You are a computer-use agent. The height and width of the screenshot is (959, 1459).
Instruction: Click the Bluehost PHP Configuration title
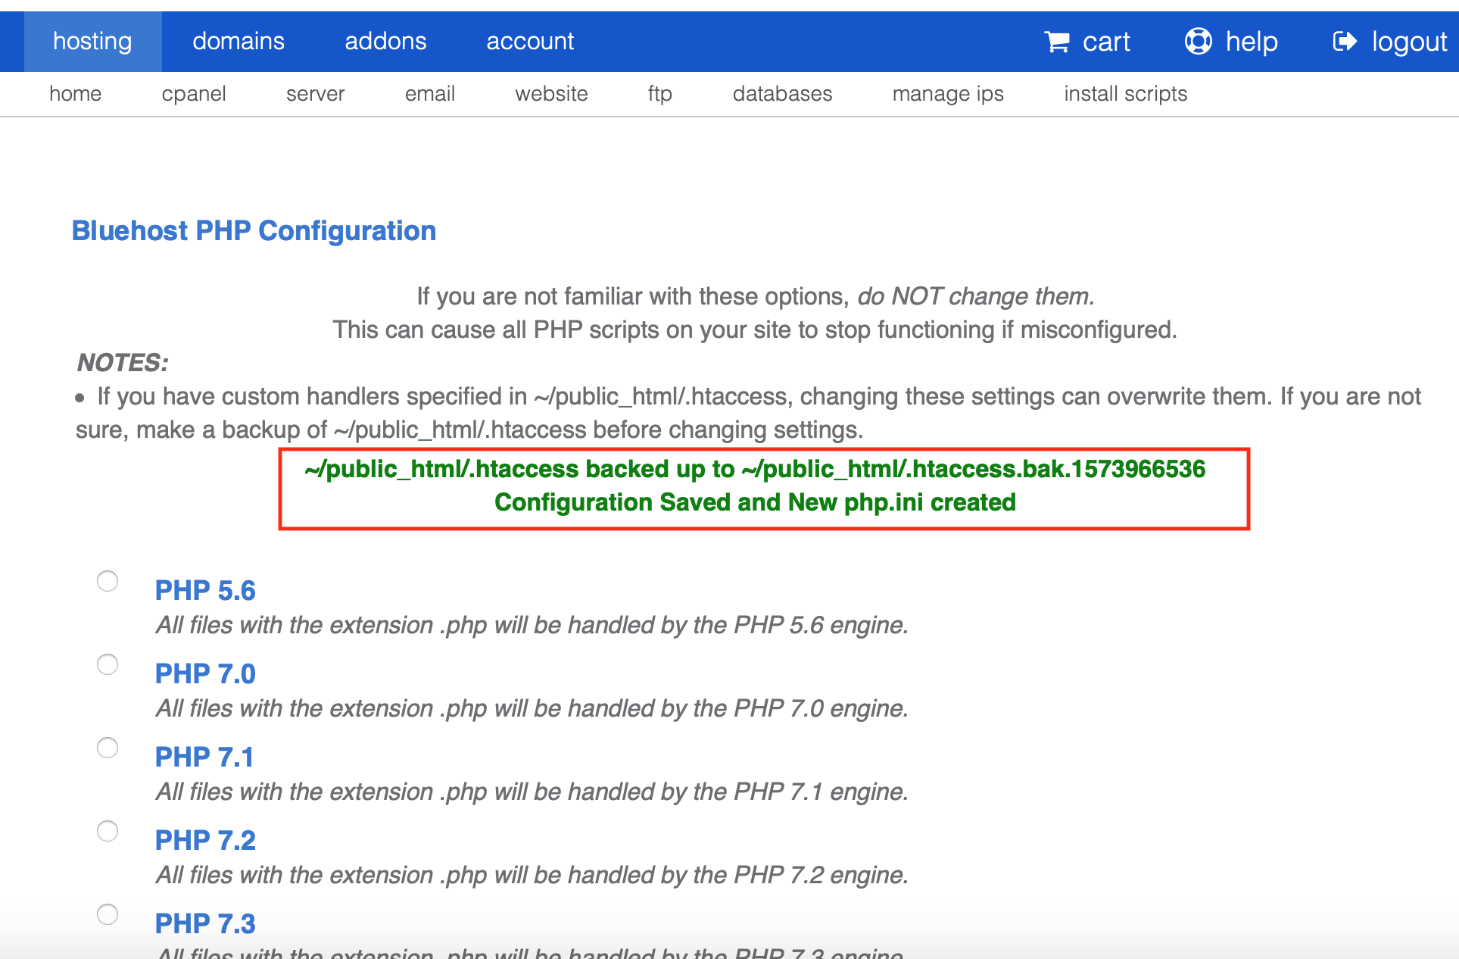coord(254,231)
